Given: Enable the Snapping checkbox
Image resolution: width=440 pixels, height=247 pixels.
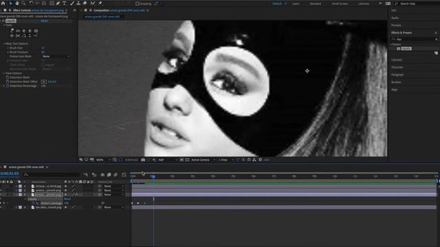Looking at the screenshot, I should coord(137,3).
